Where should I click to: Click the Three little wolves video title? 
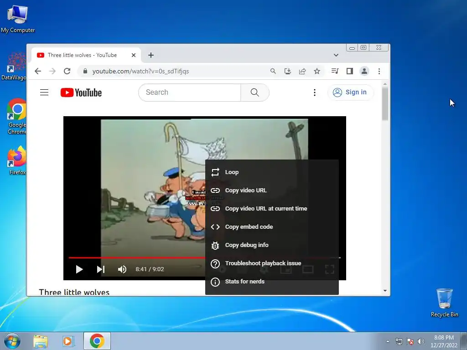tap(74, 292)
